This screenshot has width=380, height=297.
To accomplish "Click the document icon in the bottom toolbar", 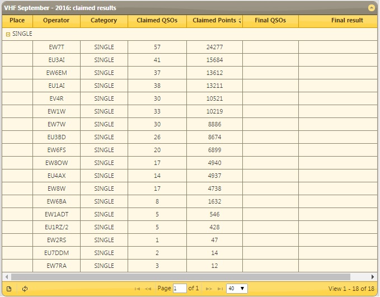I will pyautogui.click(x=9, y=289).
